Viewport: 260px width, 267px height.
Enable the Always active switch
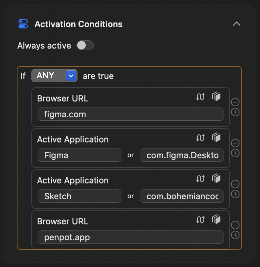pyautogui.click(x=85, y=46)
